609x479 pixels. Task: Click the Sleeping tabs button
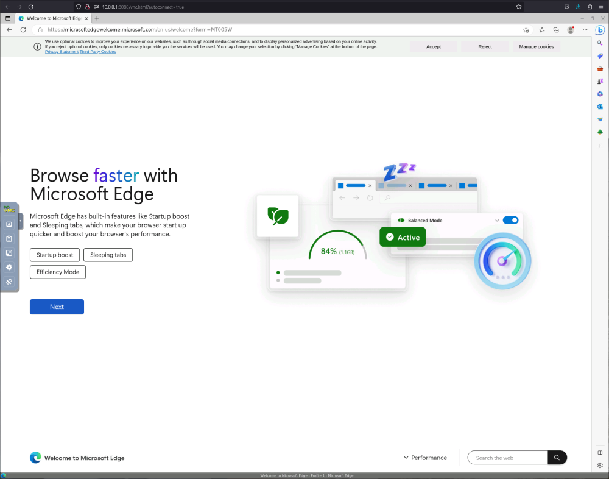(108, 255)
